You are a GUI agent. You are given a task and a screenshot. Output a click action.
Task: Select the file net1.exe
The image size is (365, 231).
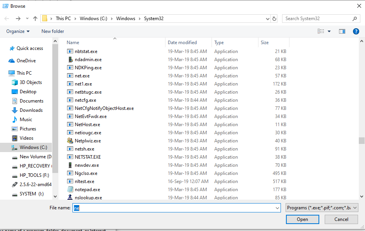tap(83, 84)
